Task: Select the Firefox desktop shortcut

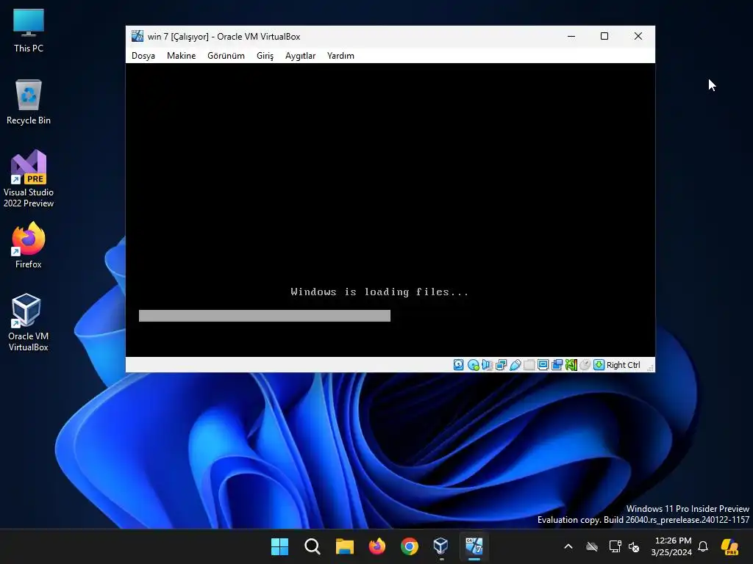Action: click(29, 245)
